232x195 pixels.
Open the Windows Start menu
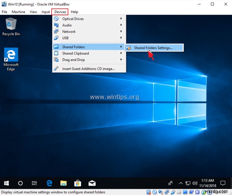coord(6,183)
